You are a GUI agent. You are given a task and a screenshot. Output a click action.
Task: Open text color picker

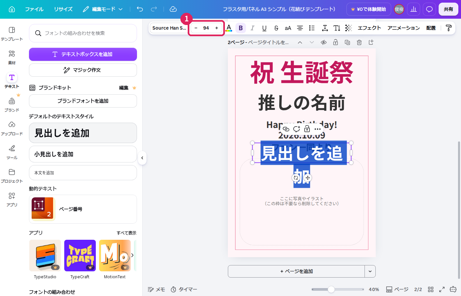tap(229, 28)
